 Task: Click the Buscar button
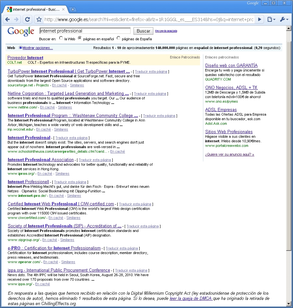coord(143,31)
